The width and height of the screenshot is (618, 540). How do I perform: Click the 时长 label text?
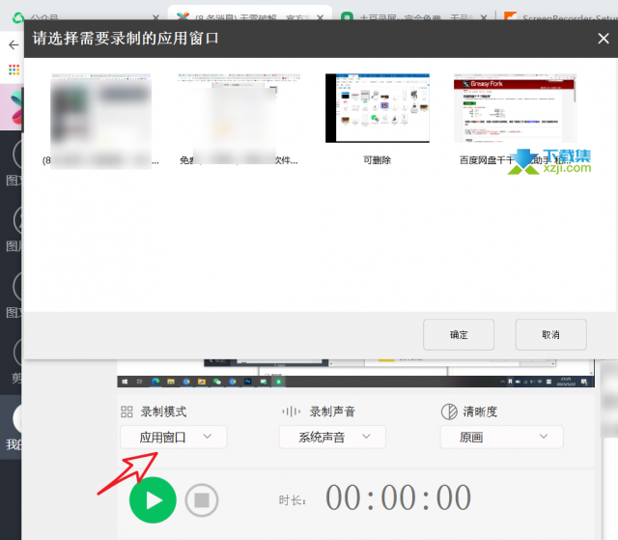pyautogui.click(x=292, y=500)
